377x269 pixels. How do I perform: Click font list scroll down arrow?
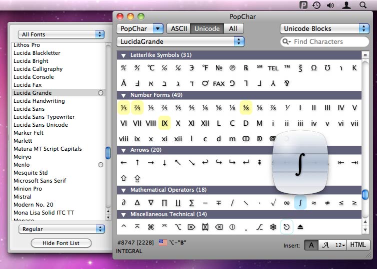coord(108,218)
